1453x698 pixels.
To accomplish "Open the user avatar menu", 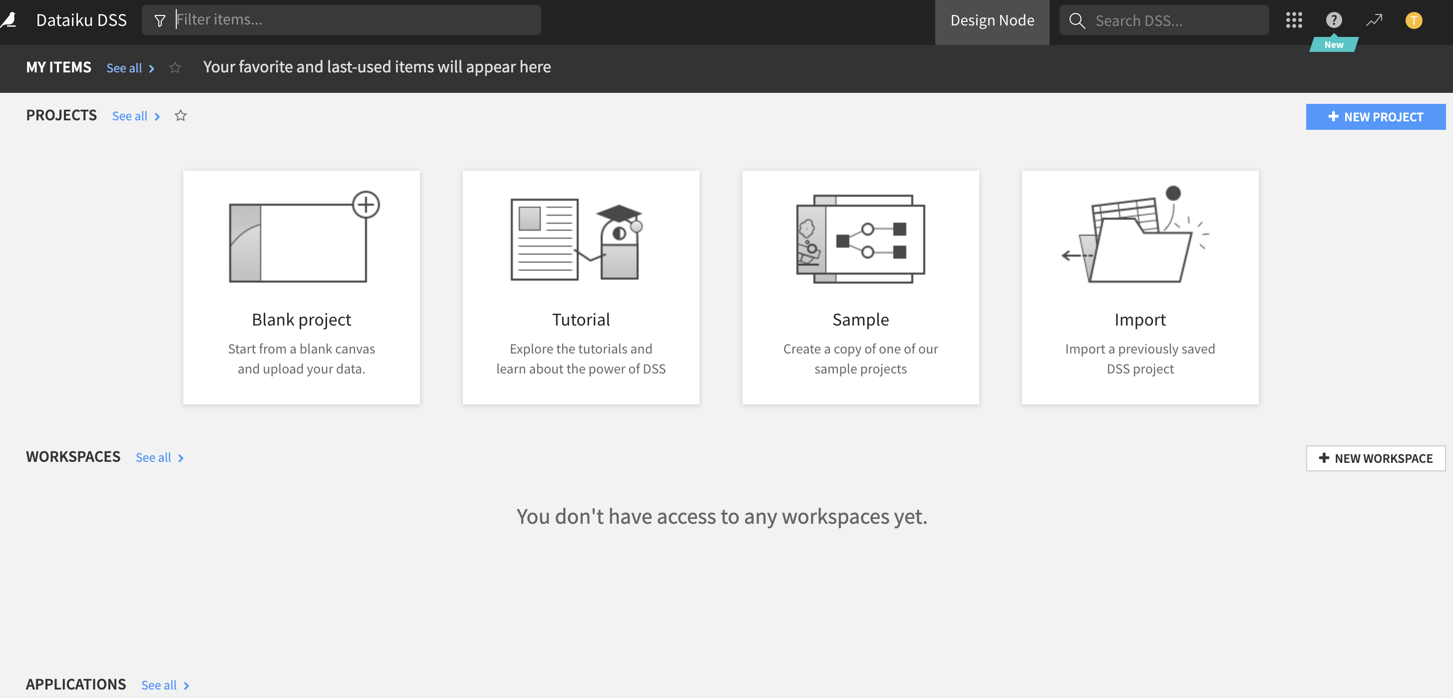I will [1414, 20].
